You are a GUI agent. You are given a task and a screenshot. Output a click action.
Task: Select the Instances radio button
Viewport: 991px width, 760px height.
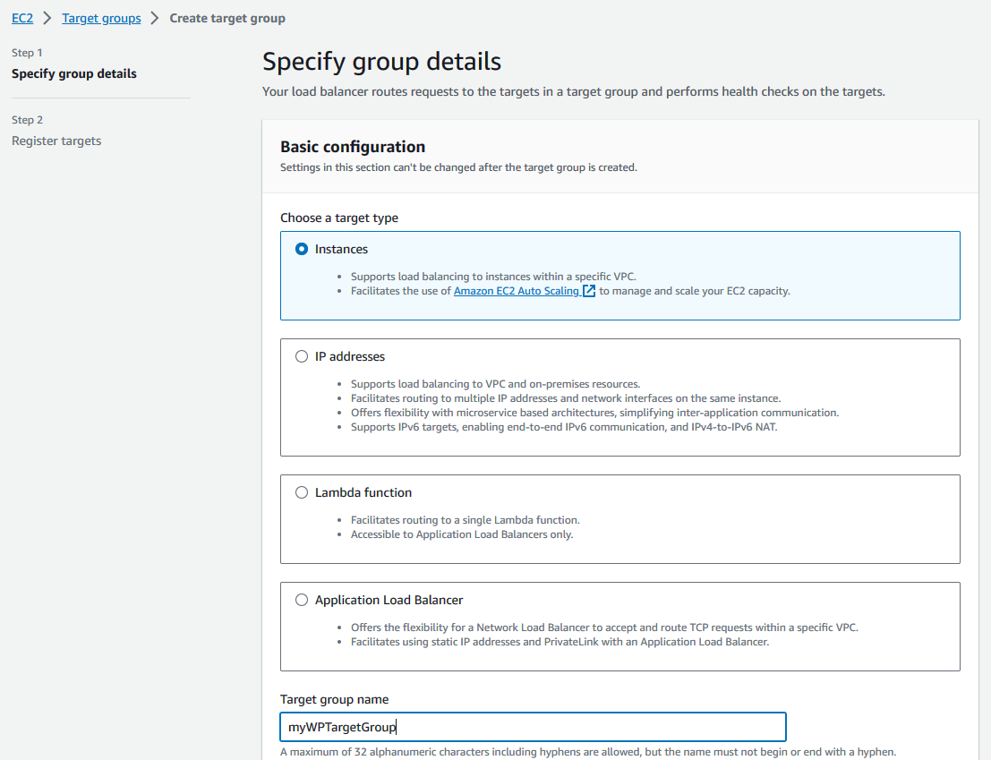tap(302, 249)
